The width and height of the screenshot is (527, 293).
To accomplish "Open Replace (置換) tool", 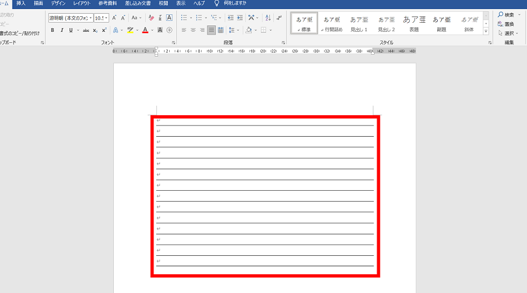I will [x=506, y=24].
